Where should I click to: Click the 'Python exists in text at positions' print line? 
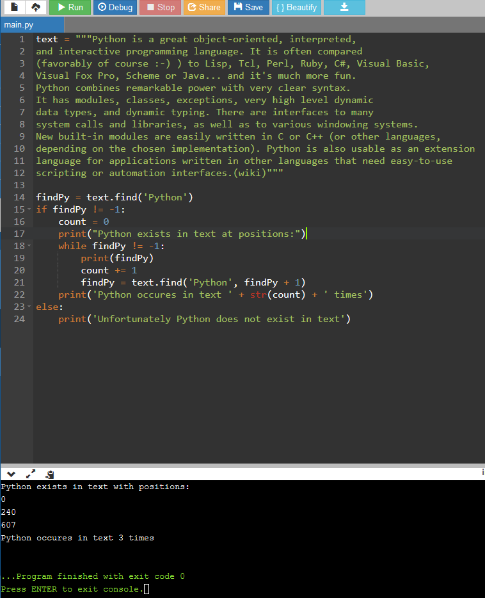pyautogui.click(x=182, y=234)
